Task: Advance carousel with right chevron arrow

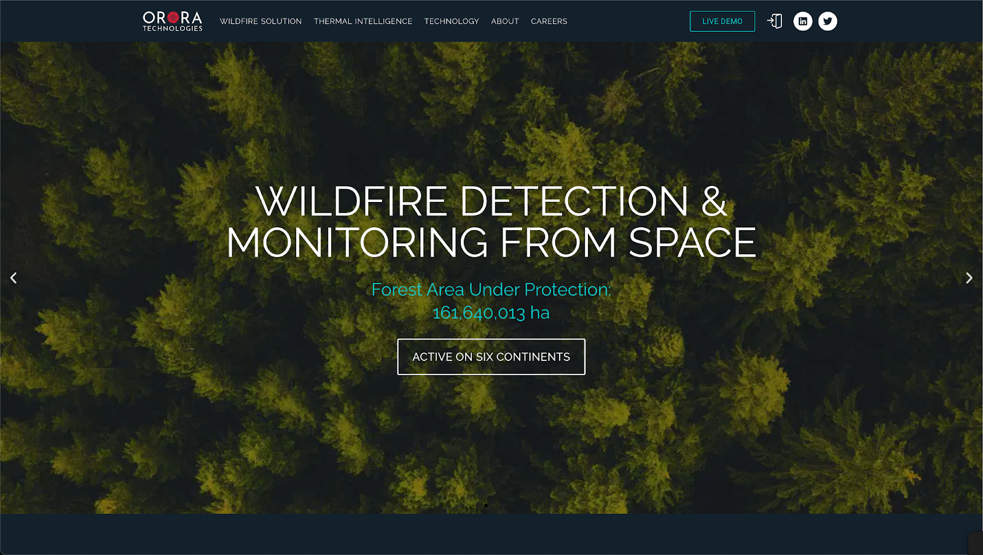Action: pos(969,278)
